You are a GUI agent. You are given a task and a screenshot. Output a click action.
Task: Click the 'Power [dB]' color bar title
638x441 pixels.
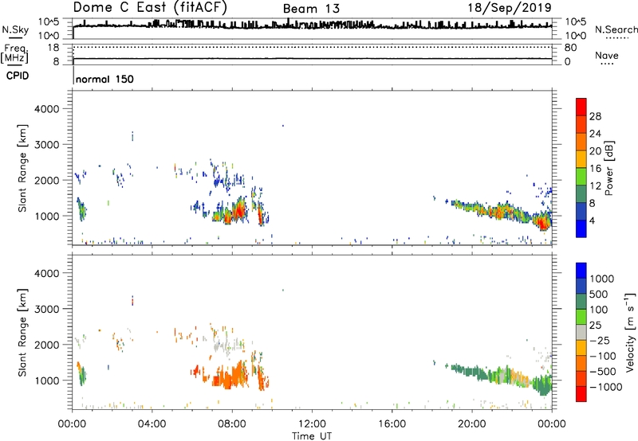pos(609,168)
